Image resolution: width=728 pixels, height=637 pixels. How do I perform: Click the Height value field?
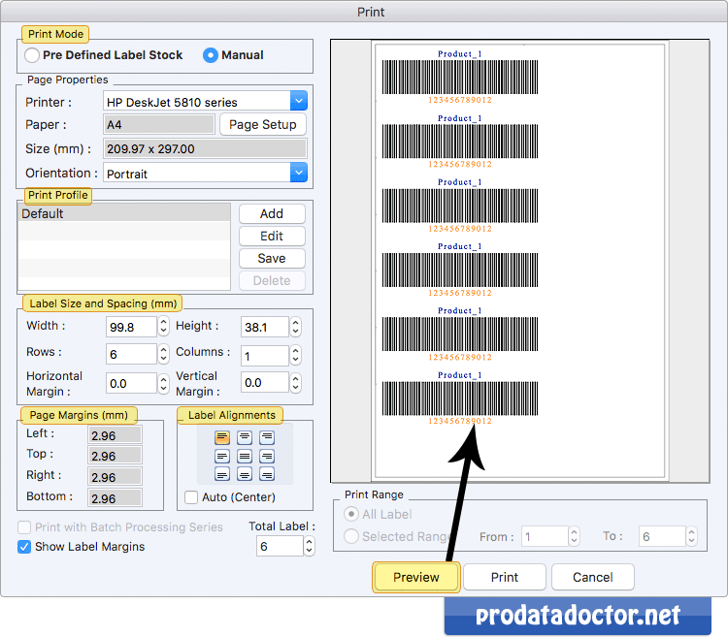tap(265, 327)
